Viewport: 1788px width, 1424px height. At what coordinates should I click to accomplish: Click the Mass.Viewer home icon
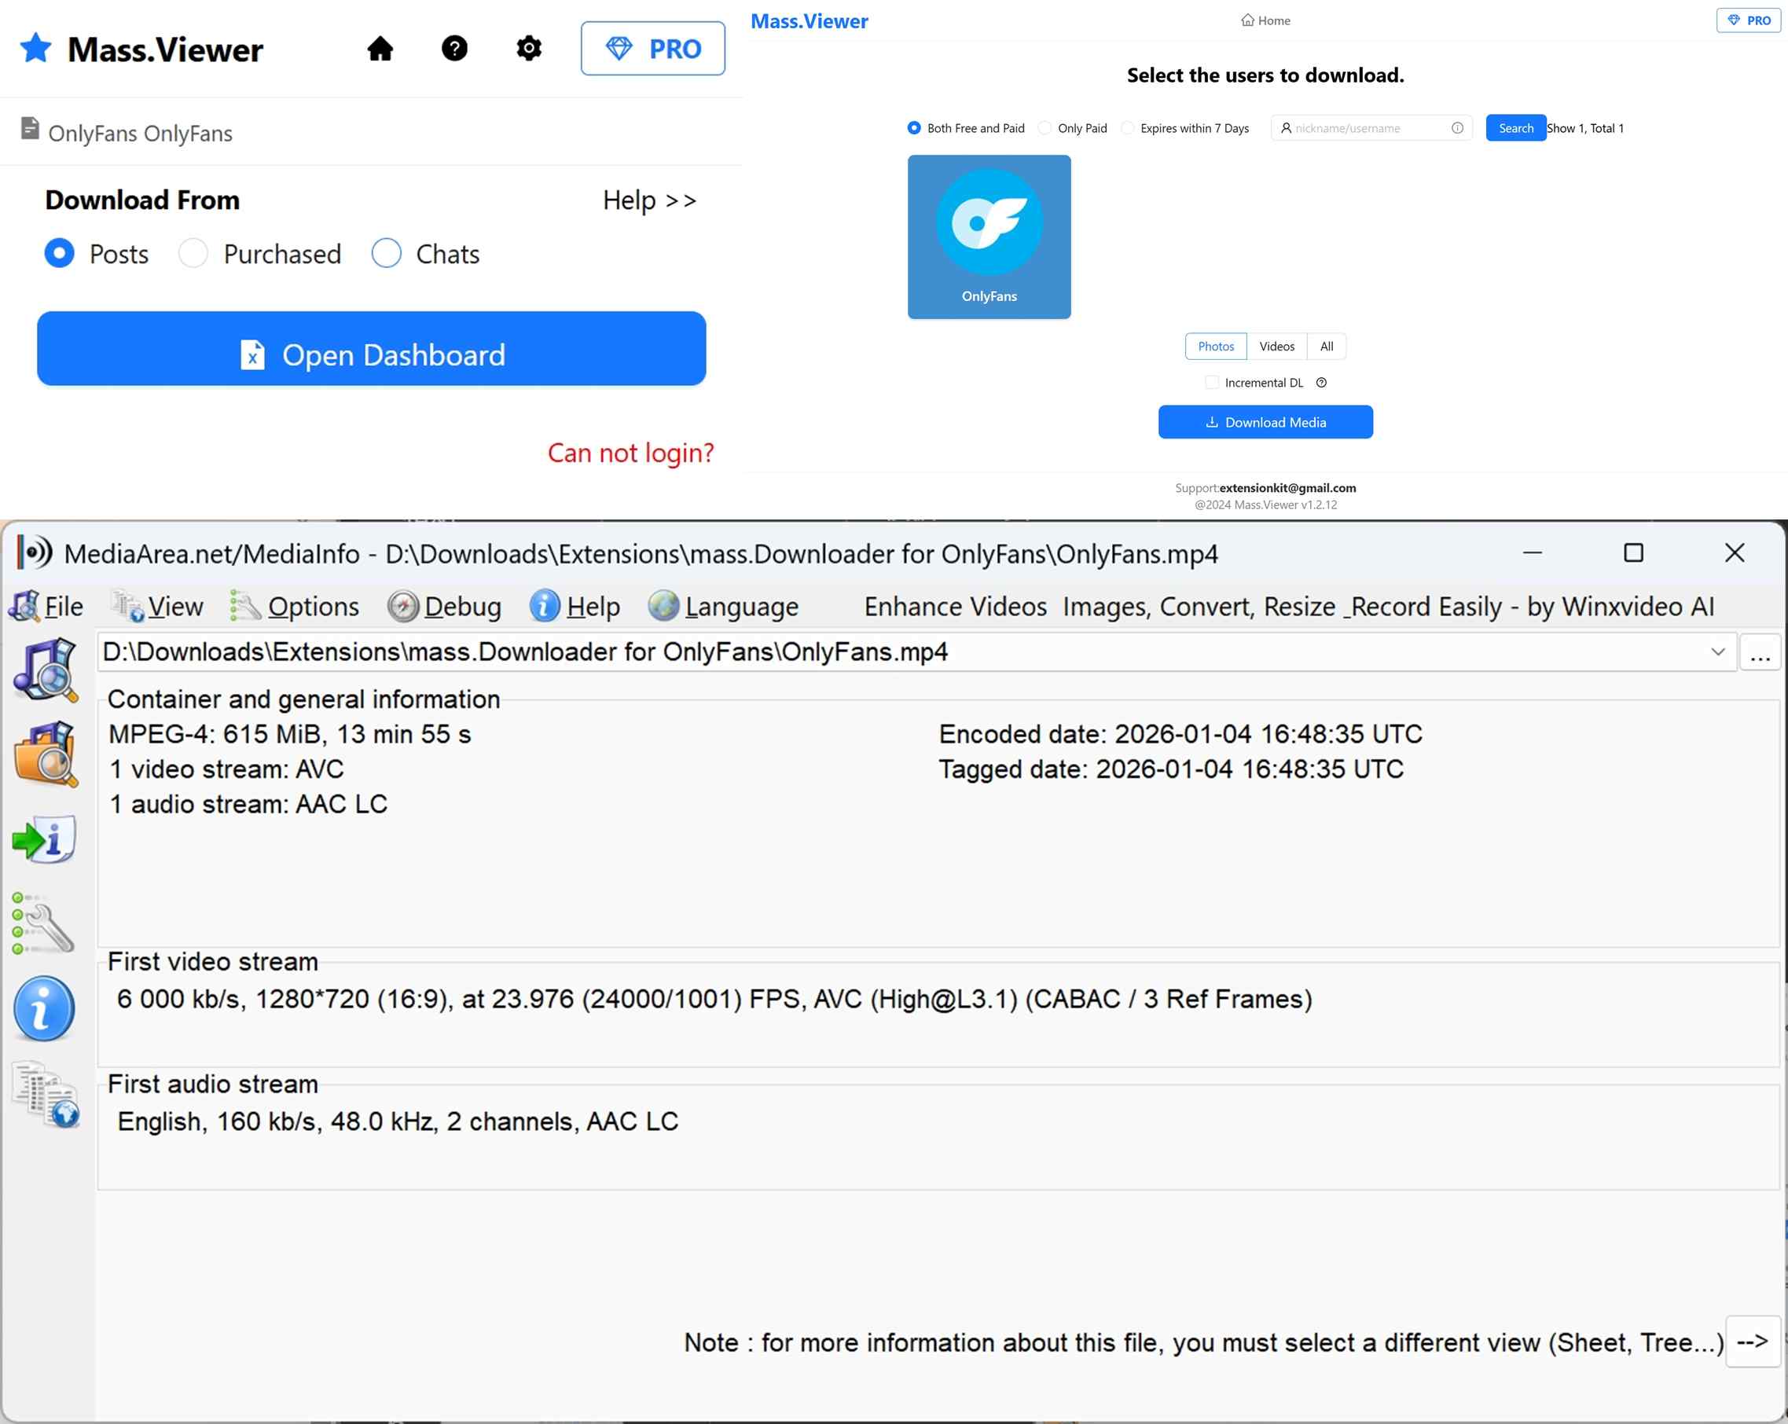coord(380,48)
